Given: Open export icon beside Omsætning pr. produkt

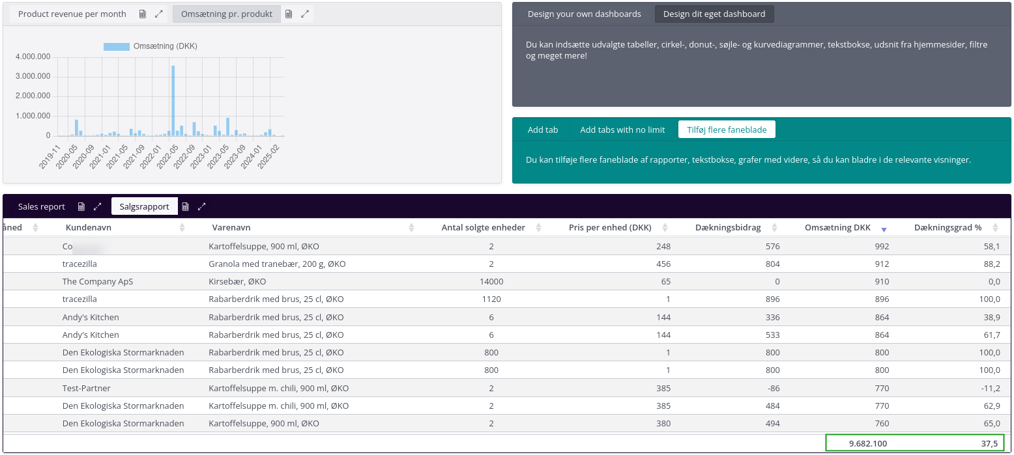Looking at the screenshot, I should [289, 14].
